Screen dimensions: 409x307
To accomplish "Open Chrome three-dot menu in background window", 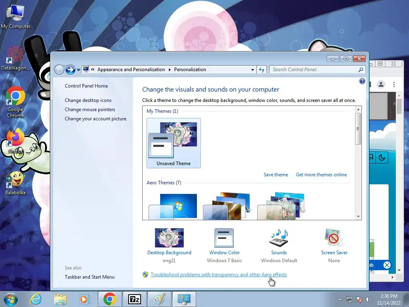I will pyautogui.click(x=394, y=84).
